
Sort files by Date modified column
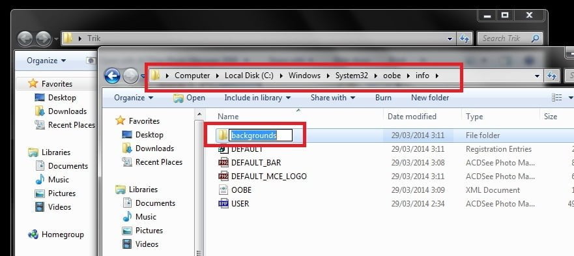coord(412,117)
